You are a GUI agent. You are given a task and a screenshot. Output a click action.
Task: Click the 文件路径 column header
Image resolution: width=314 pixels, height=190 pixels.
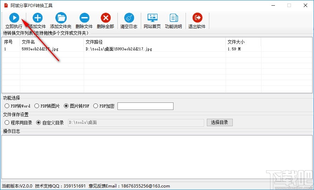[x=155, y=42]
